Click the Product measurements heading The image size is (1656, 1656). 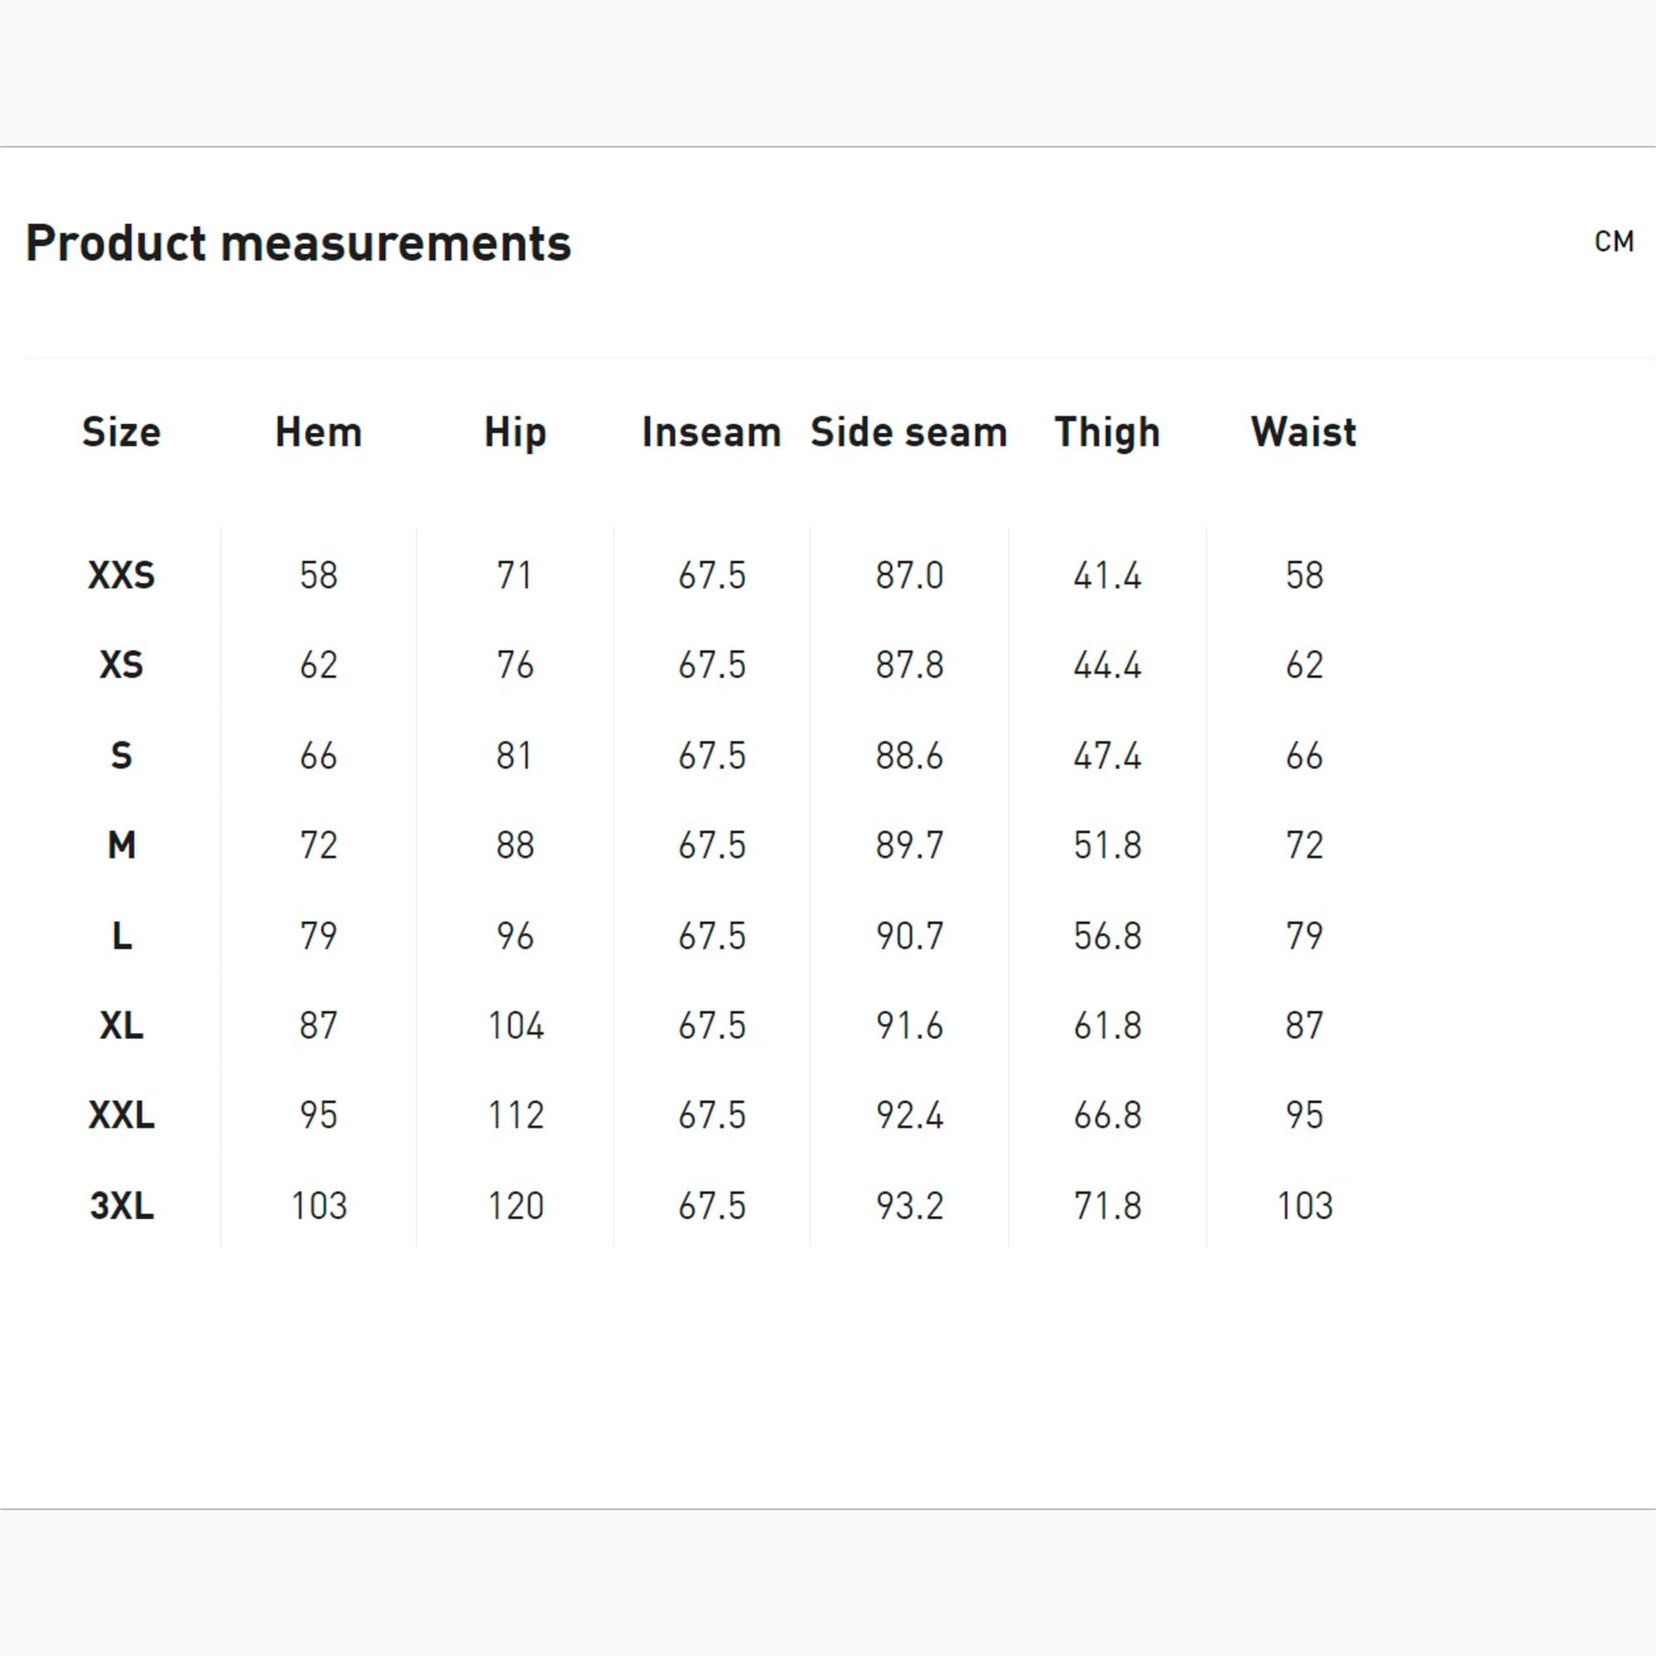click(298, 243)
